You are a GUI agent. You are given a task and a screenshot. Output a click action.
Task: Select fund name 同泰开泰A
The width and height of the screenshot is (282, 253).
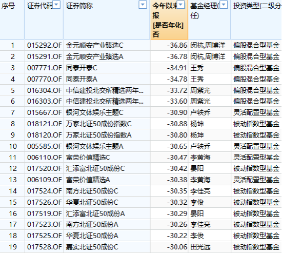[x=82, y=79]
